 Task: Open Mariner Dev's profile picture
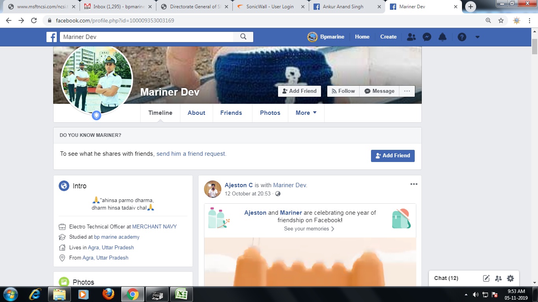pos(97,80)
